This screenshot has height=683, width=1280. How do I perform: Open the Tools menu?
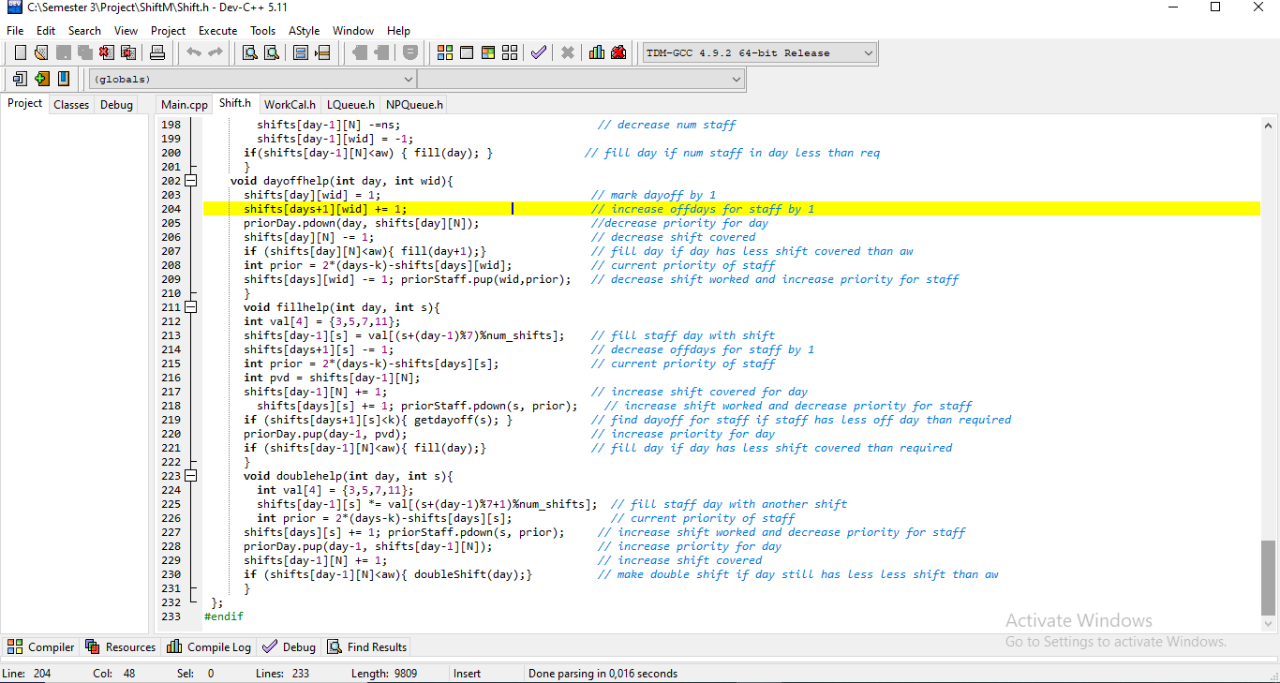click(263, 31)
